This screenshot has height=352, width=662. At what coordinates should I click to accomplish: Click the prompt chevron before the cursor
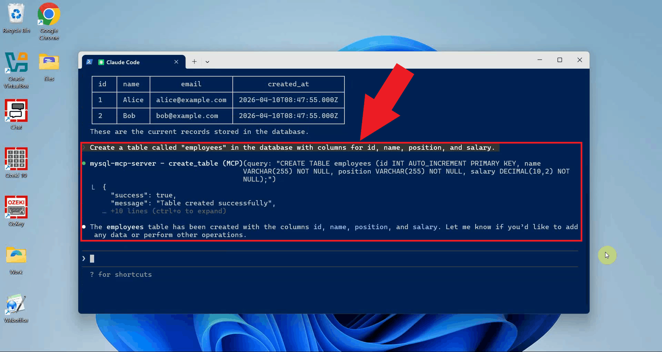(x=84, y=258)
